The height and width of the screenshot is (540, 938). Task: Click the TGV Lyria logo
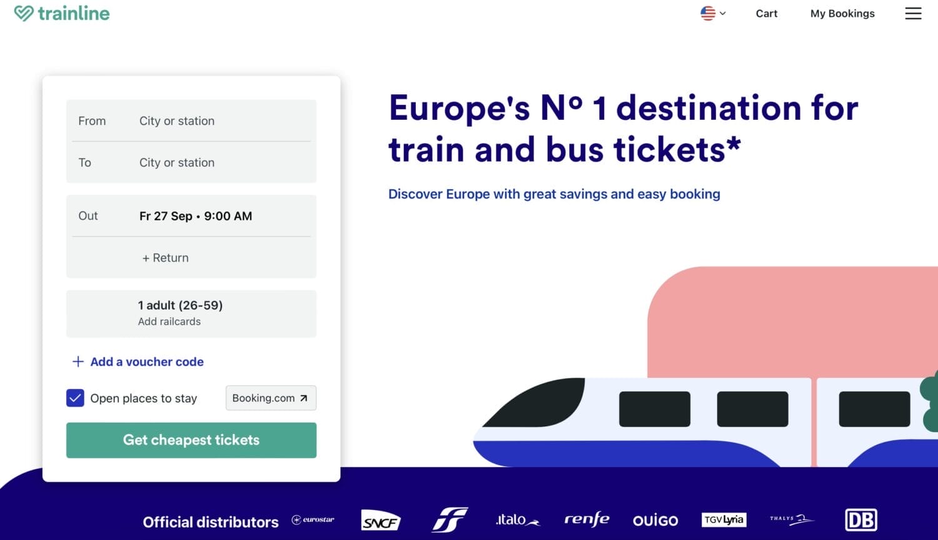click(724, 519)
